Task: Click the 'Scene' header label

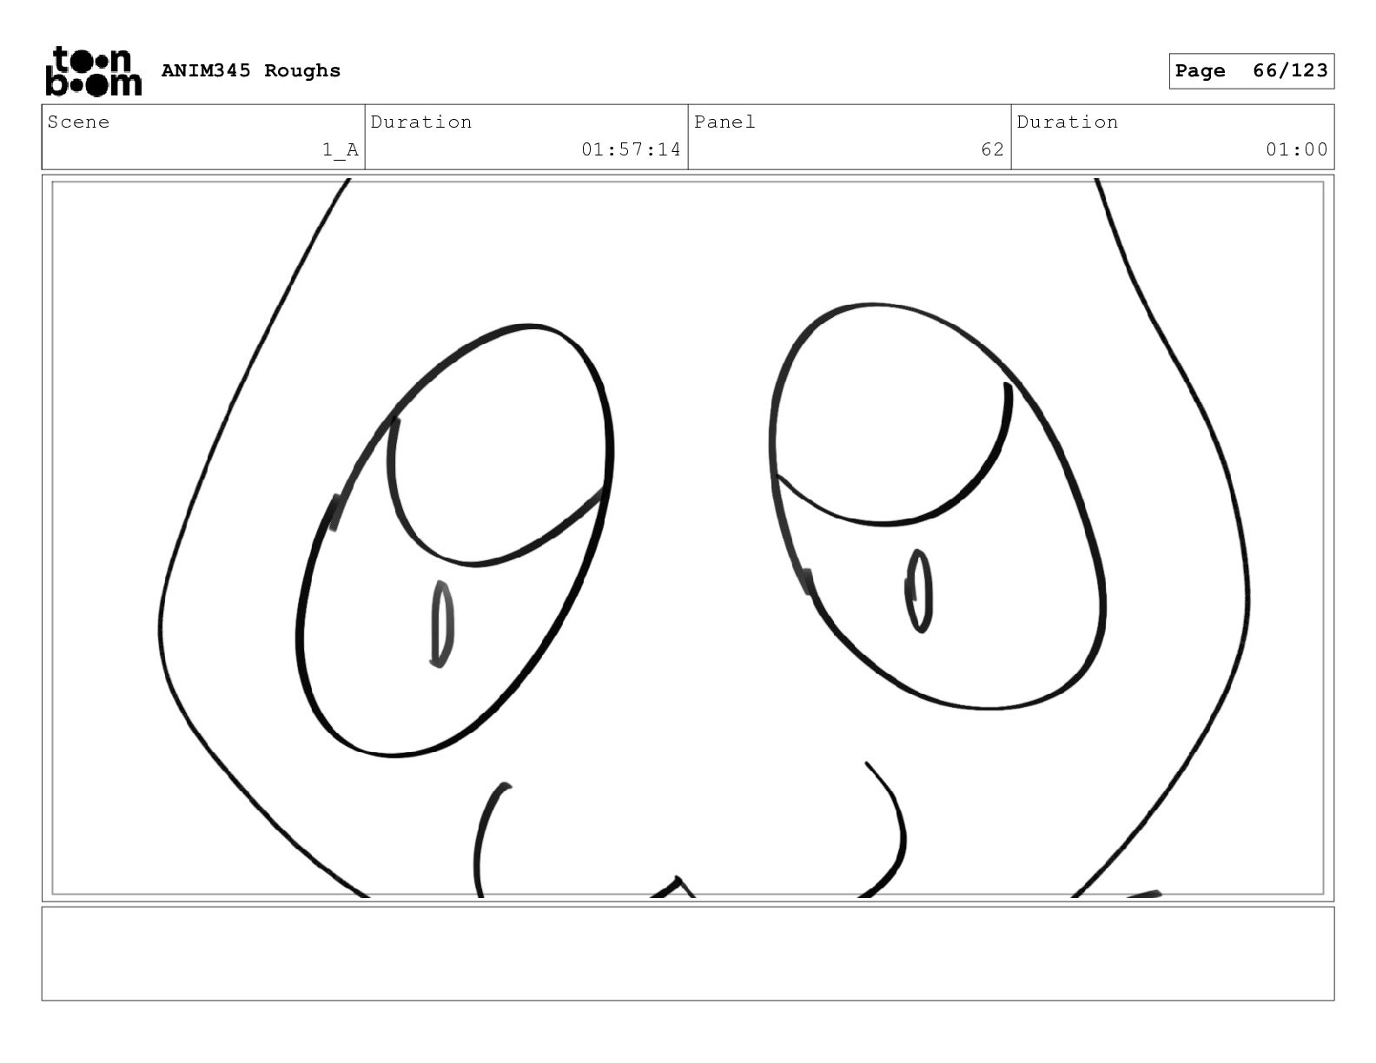Action: pyautogui.click(x=79, y=122)
